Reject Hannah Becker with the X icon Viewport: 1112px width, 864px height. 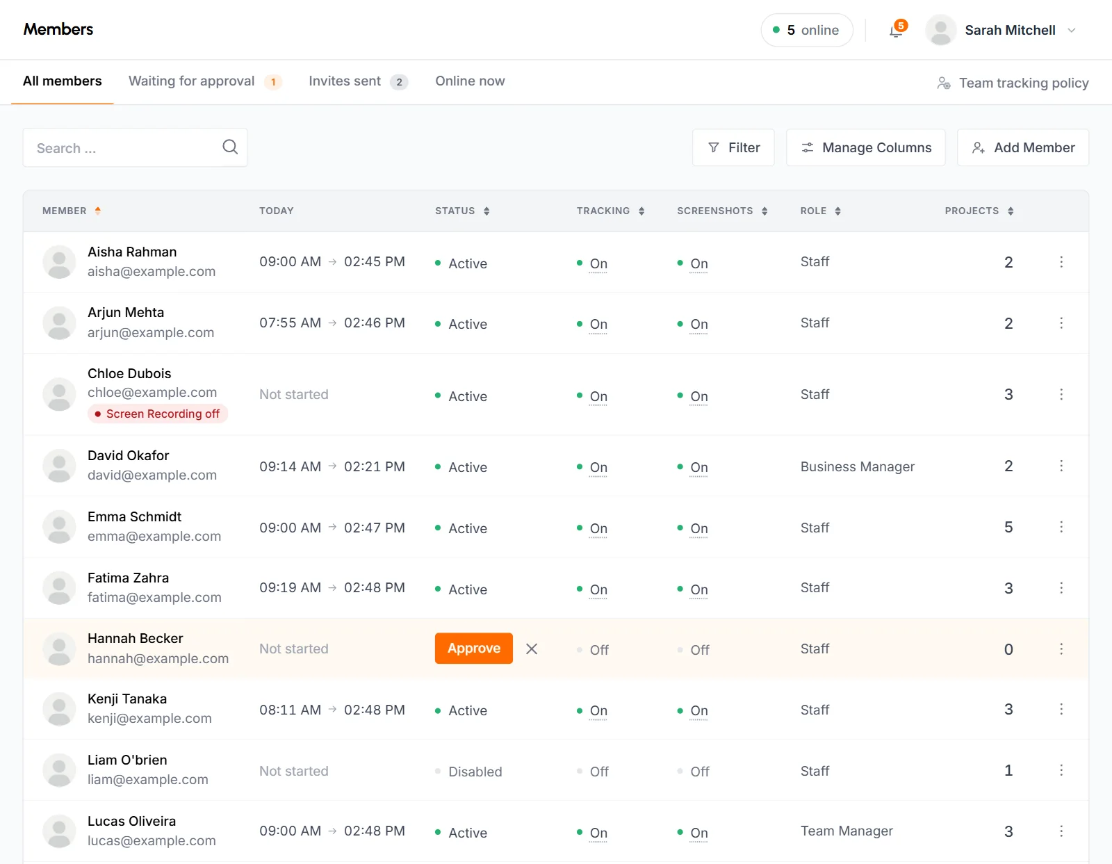coord(532,649)
